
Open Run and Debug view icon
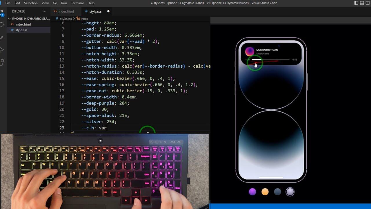tap(2, 50)
